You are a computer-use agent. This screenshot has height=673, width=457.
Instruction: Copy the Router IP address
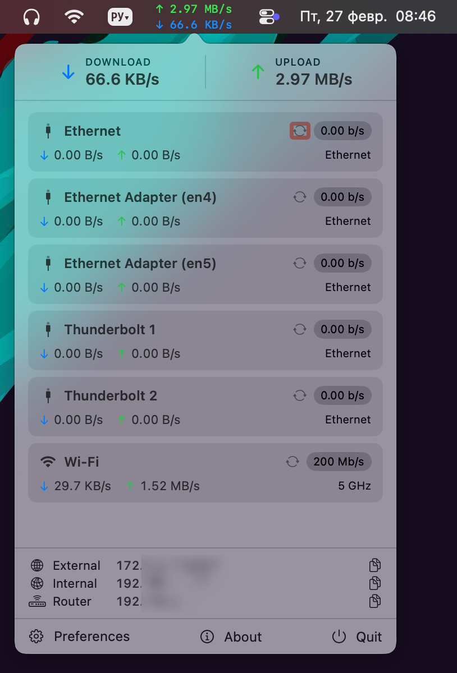pos(375,601)
